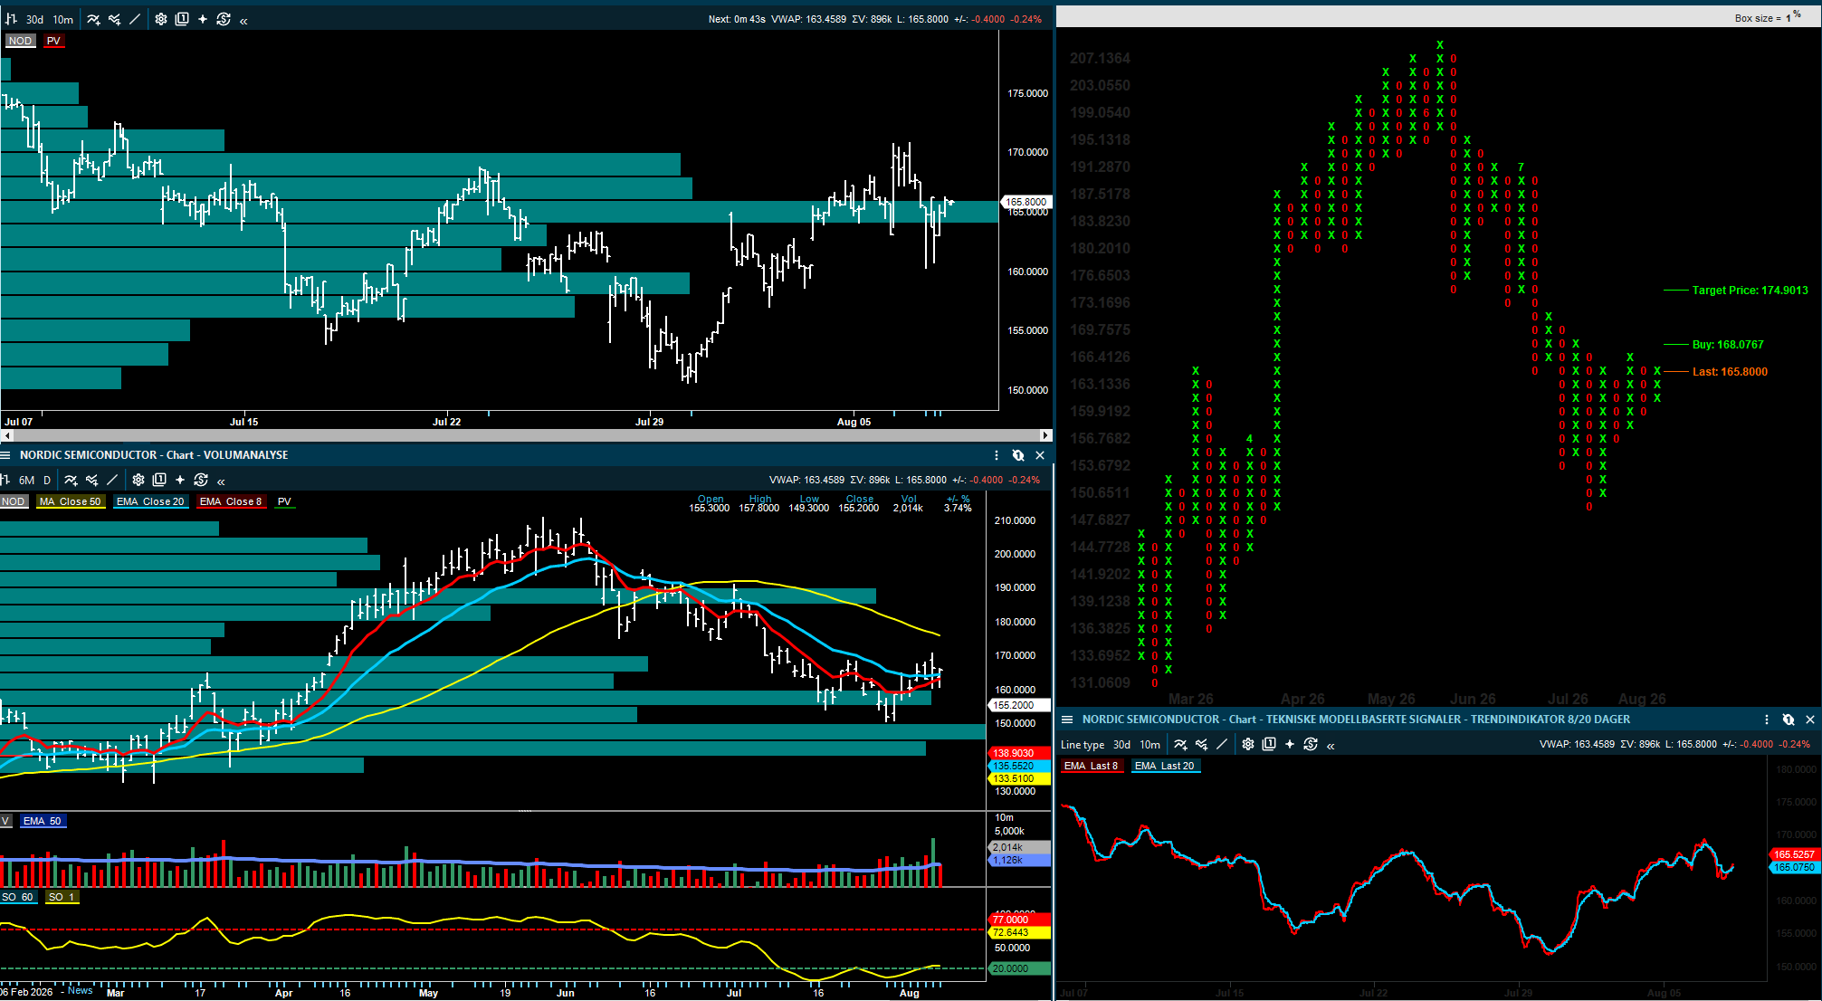Click layout template icon in VOLUMANALYSE toolbar
The image size is (1822, 1001).
pyautogui.click(x=159, y=480)
